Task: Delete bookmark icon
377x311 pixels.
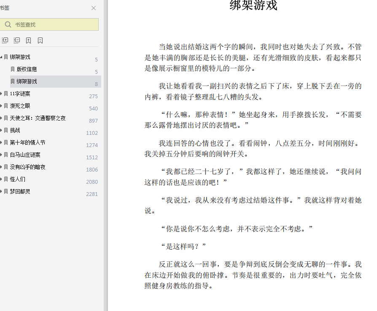Action: pos(40,40)
